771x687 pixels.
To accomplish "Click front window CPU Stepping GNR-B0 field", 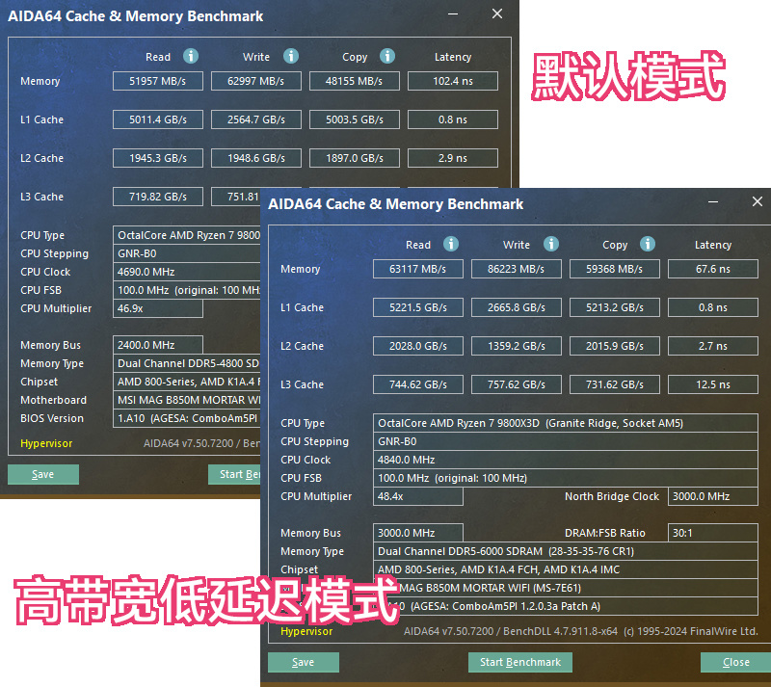I will pos(566,441).
